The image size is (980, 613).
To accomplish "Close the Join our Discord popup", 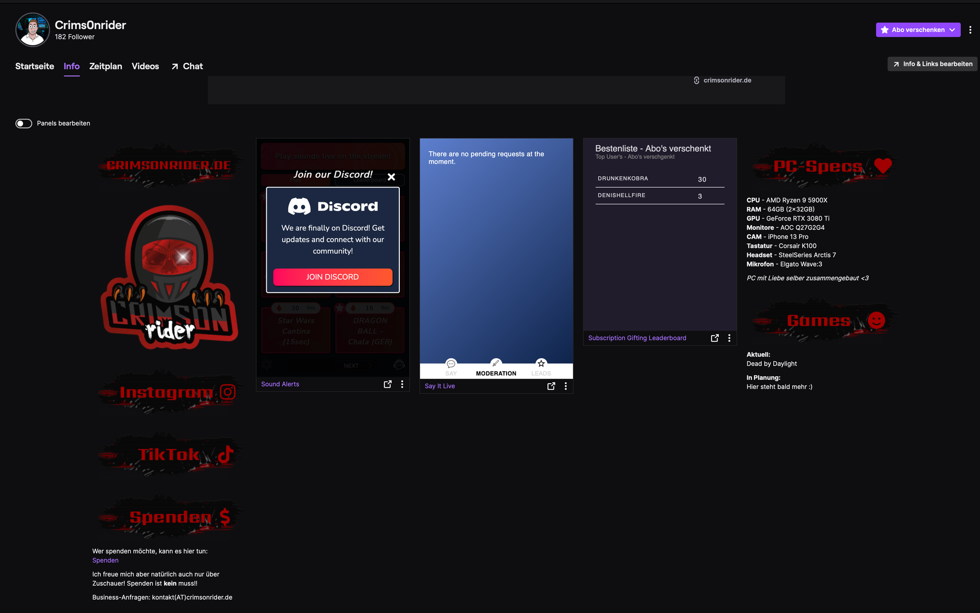I will (391, 177).
